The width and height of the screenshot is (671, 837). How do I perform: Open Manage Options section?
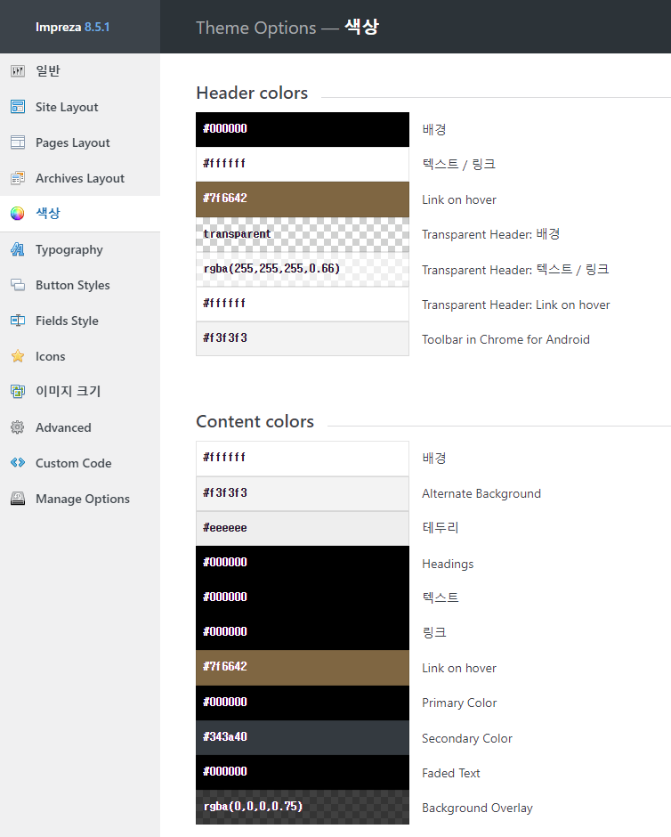(80, 499)
